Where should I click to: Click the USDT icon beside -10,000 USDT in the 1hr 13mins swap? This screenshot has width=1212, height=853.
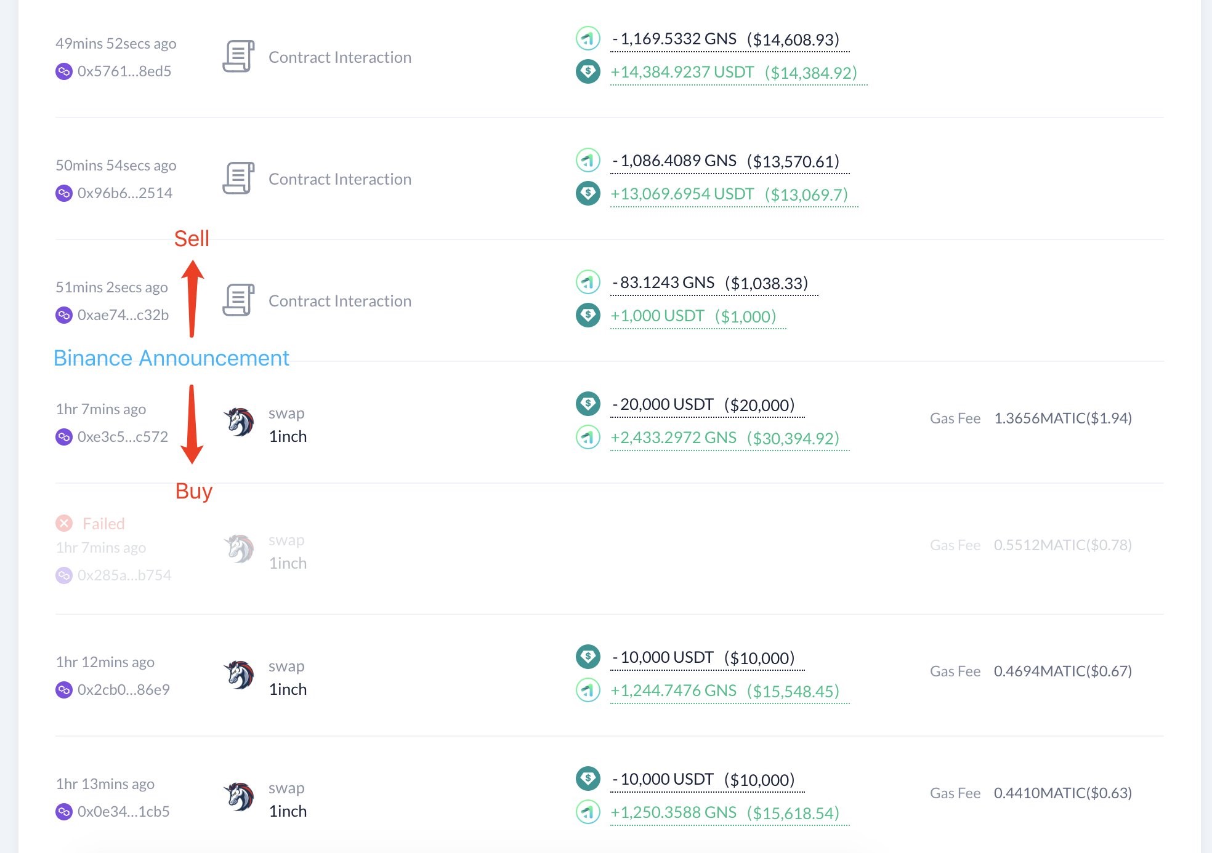click(589, 779)
